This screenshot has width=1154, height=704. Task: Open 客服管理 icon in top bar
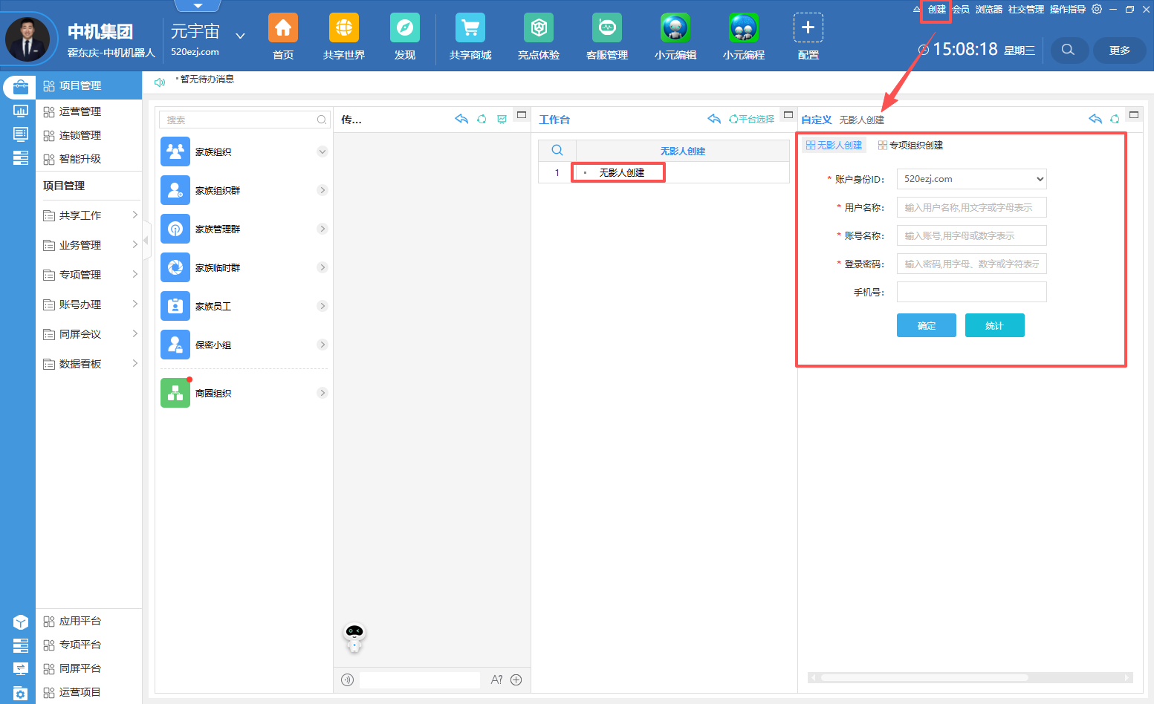tap(606, 28)
